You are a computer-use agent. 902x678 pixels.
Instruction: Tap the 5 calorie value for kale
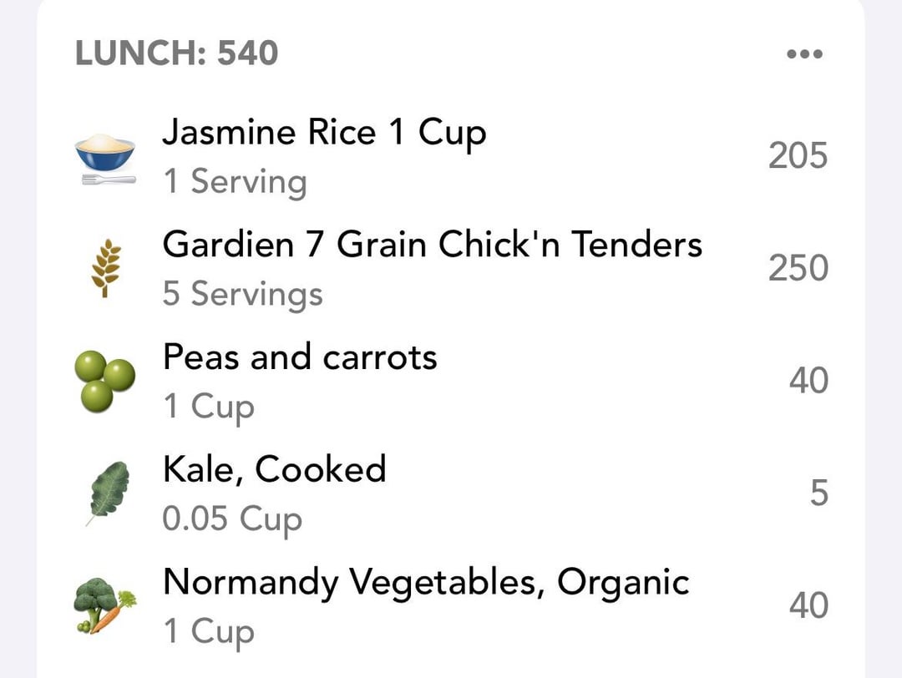tap(818, 493)
